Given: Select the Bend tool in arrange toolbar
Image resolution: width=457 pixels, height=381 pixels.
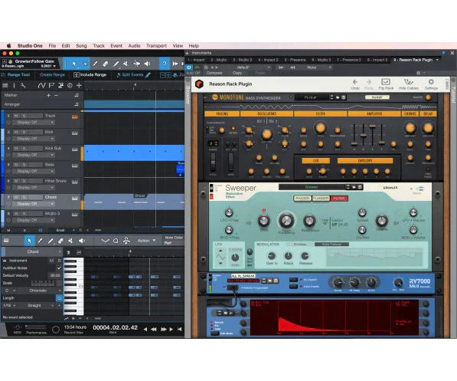Looking at the screenshot, I should (137, 64).
